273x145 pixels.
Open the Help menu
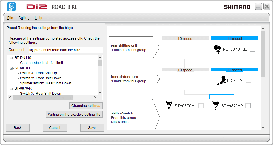point(38,18)
